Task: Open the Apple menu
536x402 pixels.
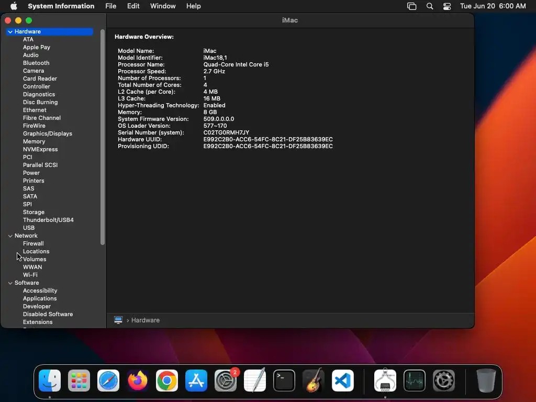Action: click(x=14, y=6)
